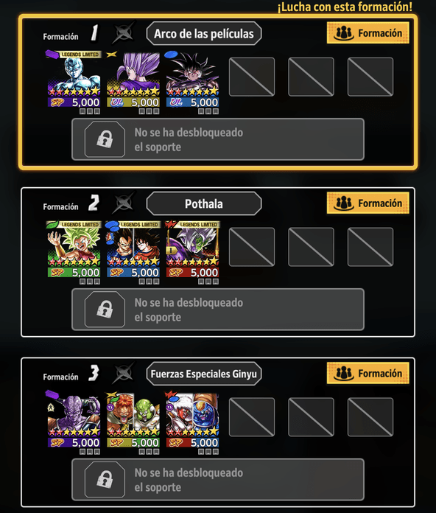The width and height of the screenshot is (436, 513).
Task: Open Formación button for Fuerzas Especiales Ginyu
Action: click(368, 373)
